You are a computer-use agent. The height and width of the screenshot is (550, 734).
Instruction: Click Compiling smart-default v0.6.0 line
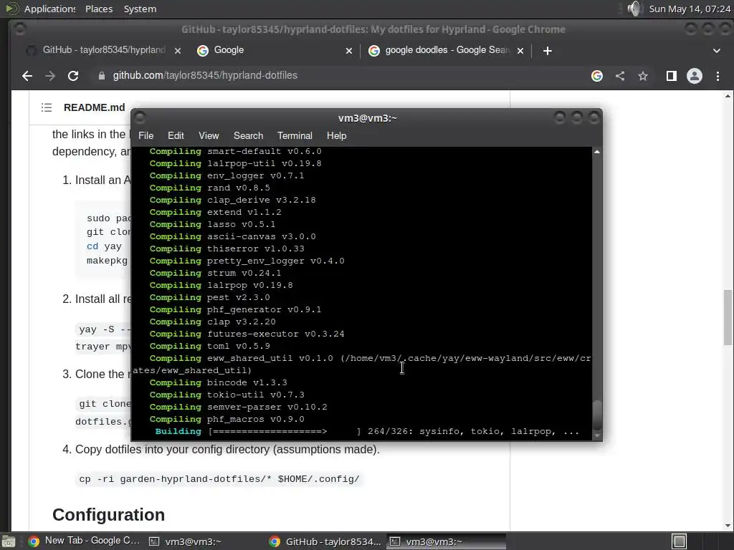point(235,152)
